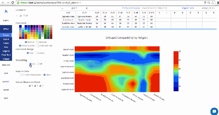Select Axes under Style
The width and height of the screenshot is (219, 115).
pyautogui.click(x=6, y=47)
